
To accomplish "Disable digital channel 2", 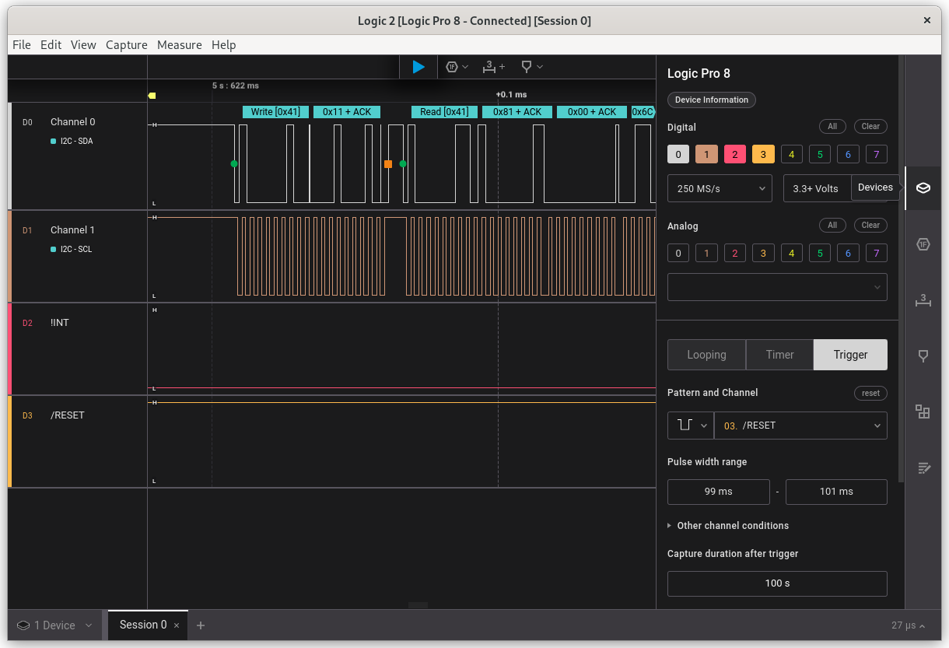I will point(734,154).
